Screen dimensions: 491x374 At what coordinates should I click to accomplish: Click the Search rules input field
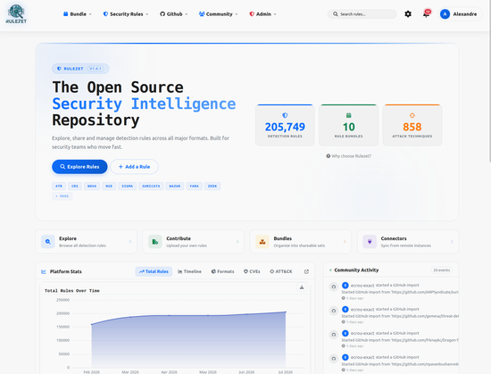tap(362, 14)
